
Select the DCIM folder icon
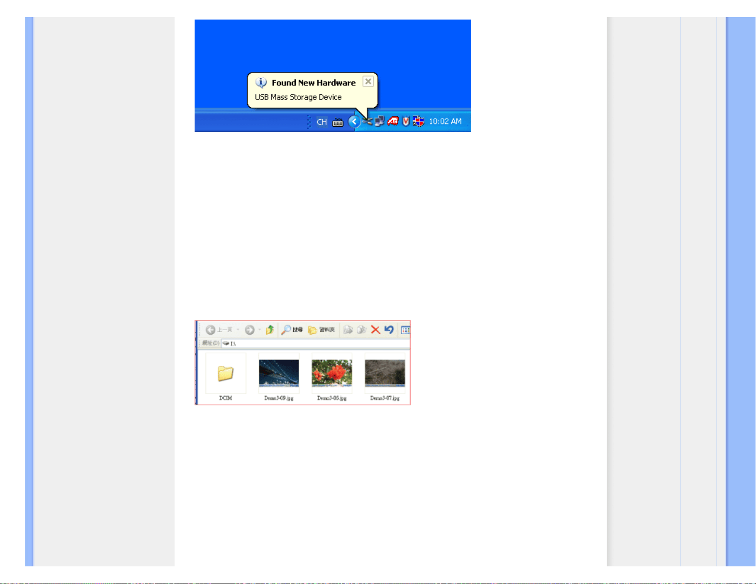tap(226, 373)
